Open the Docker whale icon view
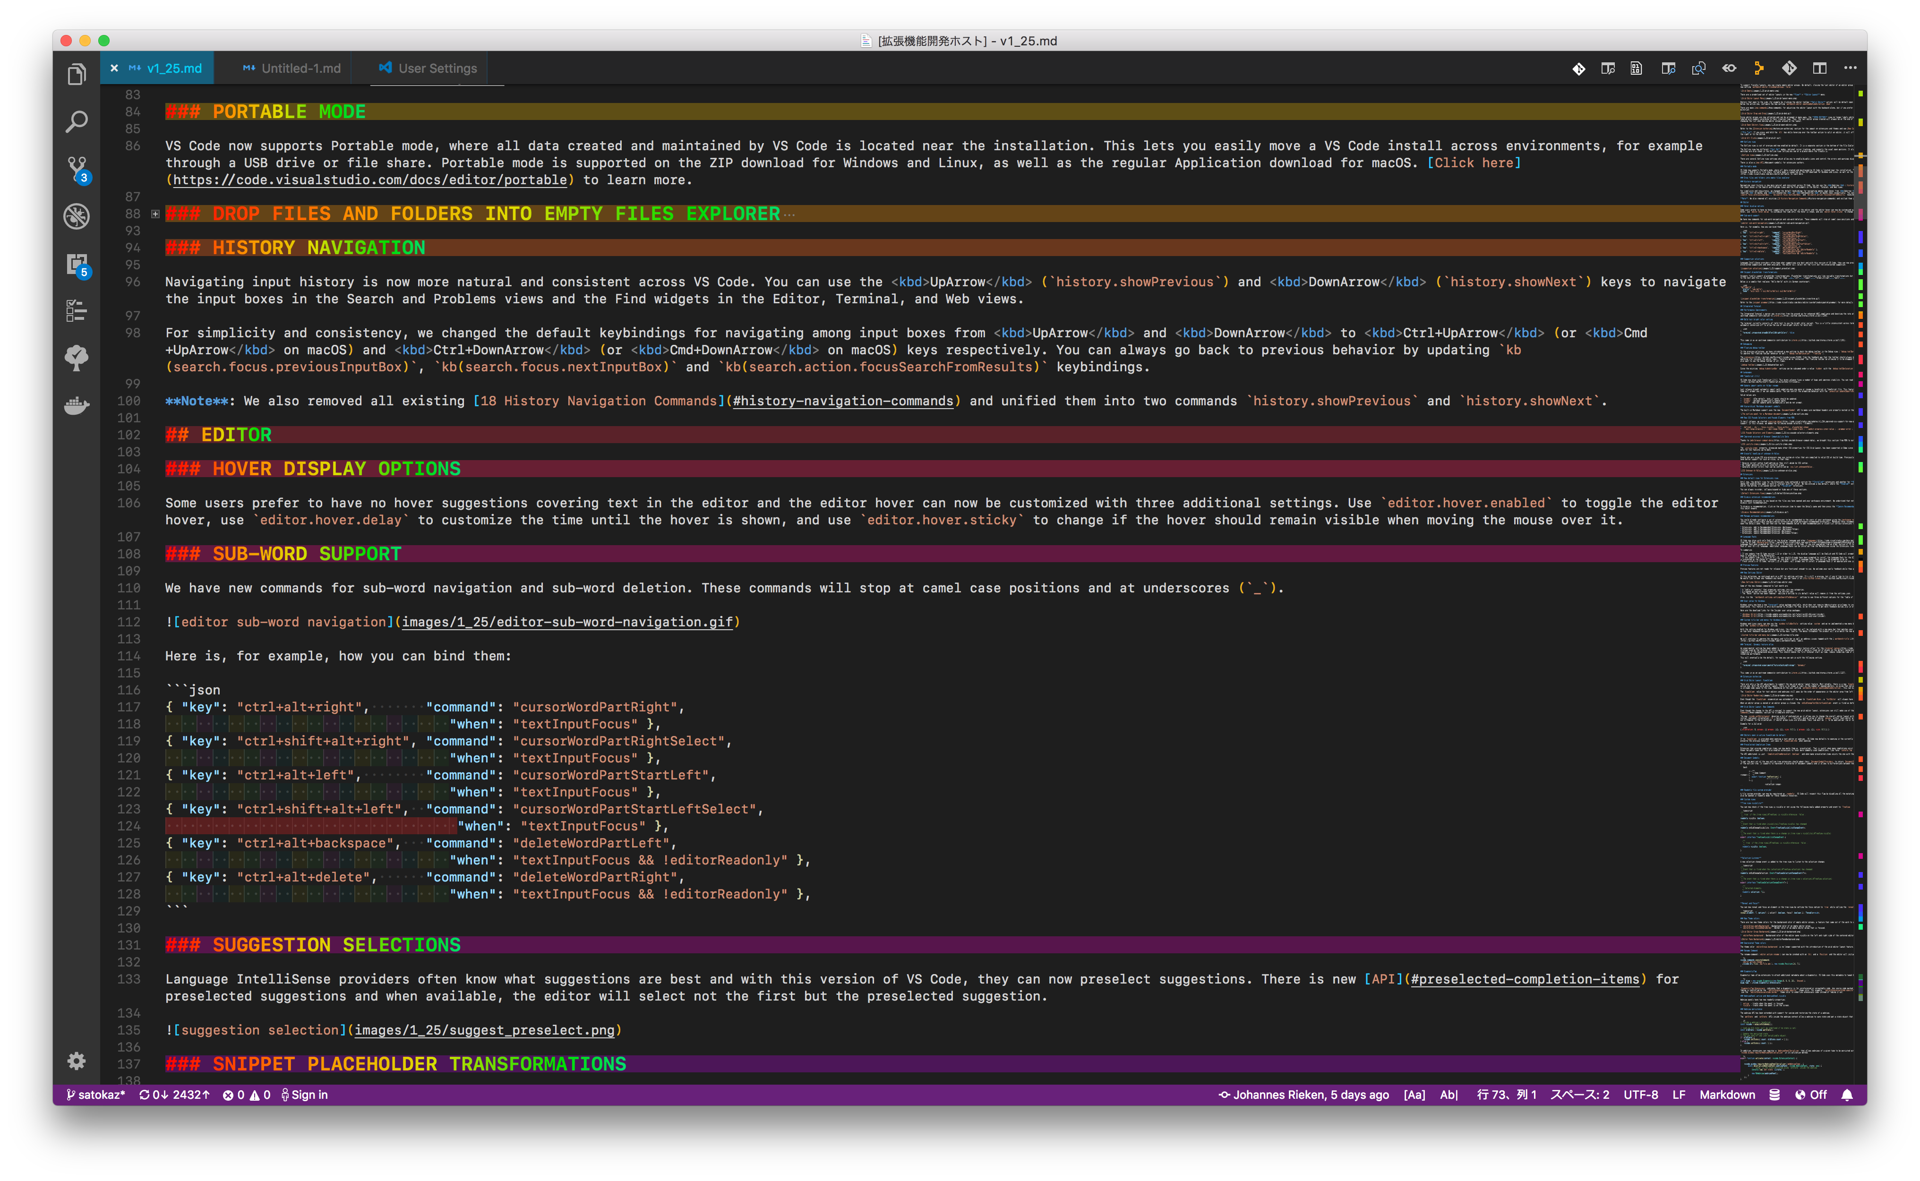Screen dimensions: 1920x1181 pyautogui.click(x=76, y=405)
